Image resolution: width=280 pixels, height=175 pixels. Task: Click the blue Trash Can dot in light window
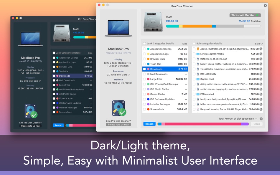click(x=148, y=64)
